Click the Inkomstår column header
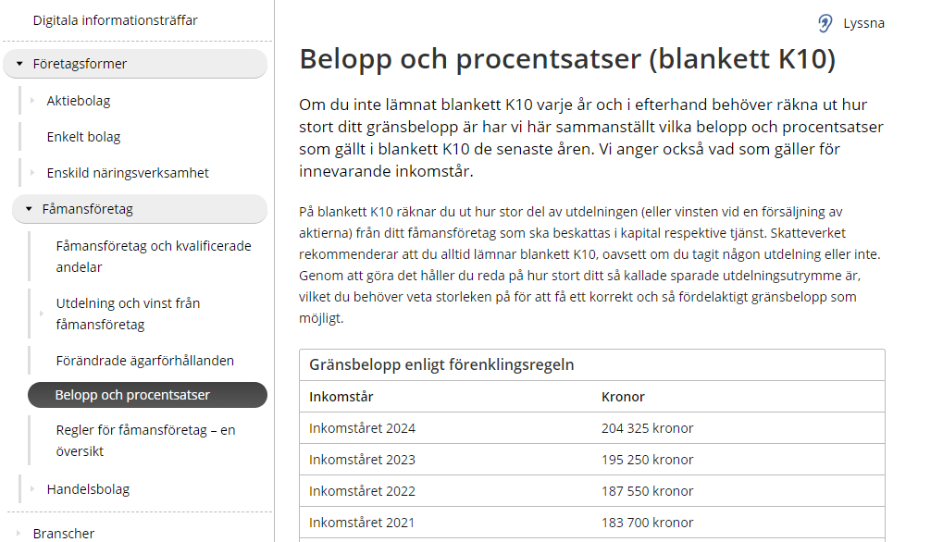943x542 pixels. [x=341, y=397]
